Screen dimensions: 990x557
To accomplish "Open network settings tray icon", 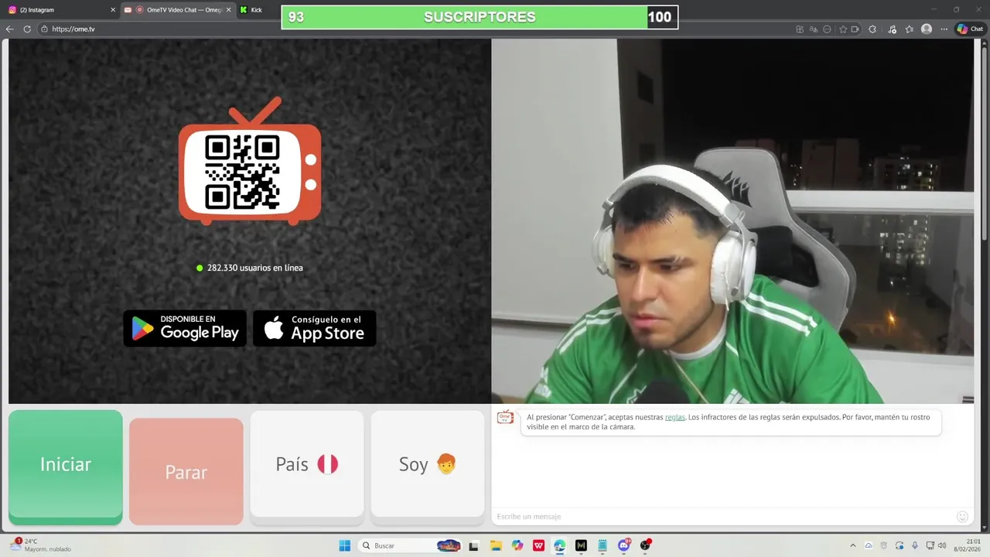I will tap(930, 545).
